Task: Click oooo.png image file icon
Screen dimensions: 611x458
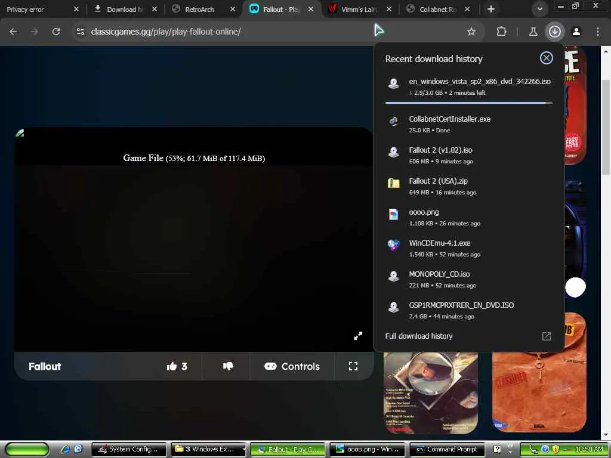Action: [394, 214]
